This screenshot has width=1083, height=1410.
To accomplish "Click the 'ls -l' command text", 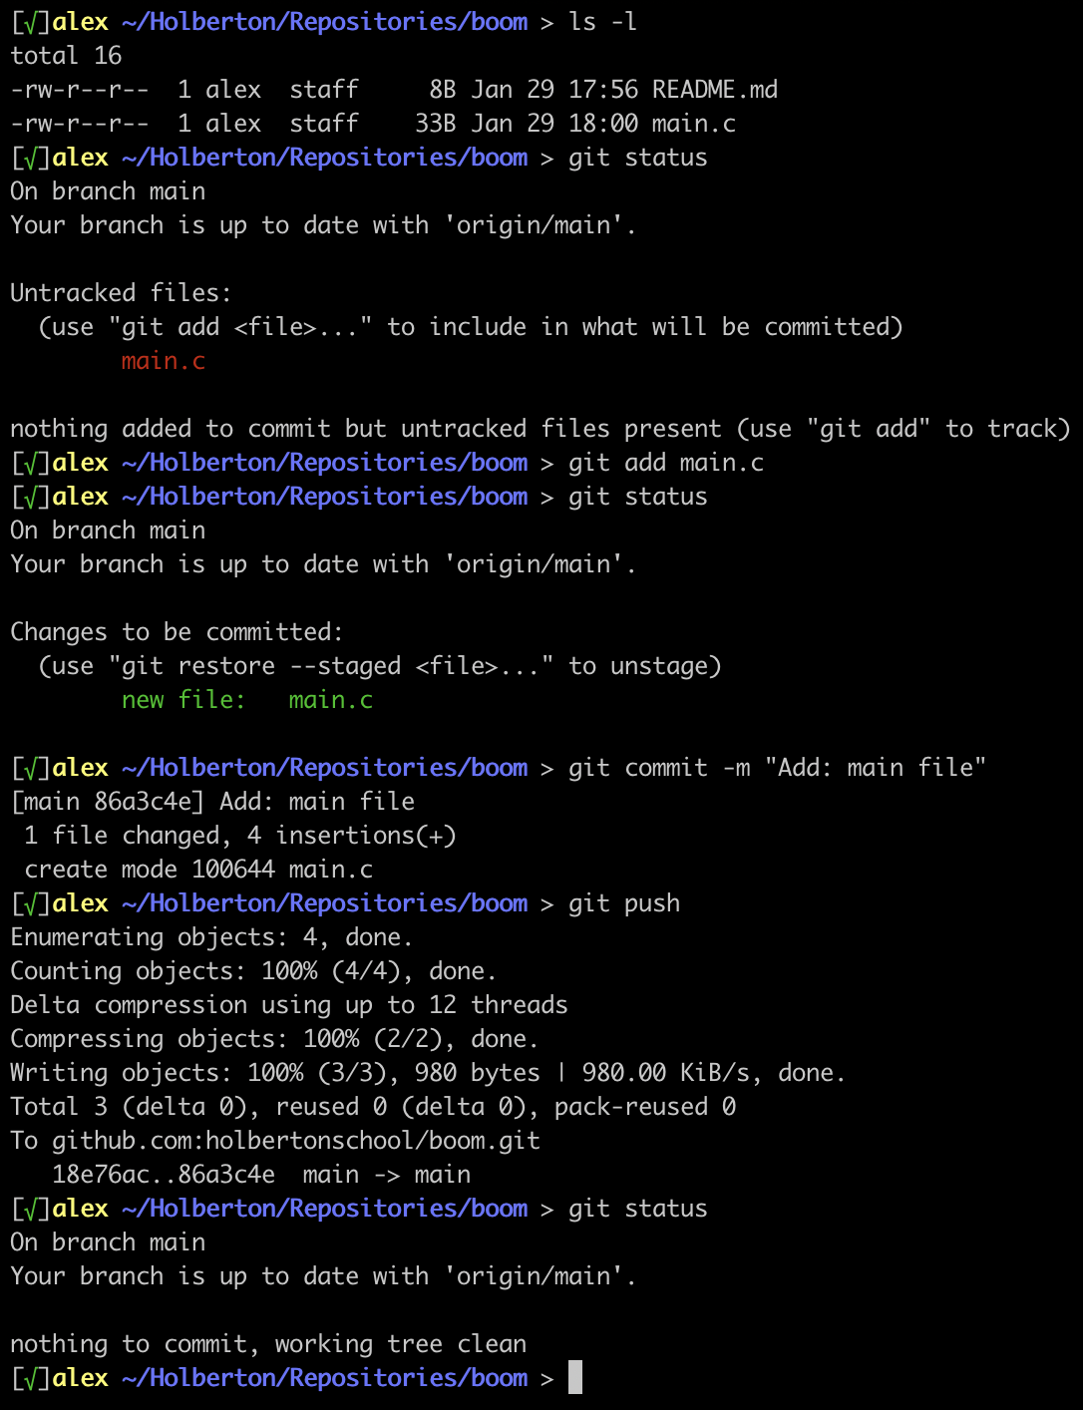I will point(602,22).
